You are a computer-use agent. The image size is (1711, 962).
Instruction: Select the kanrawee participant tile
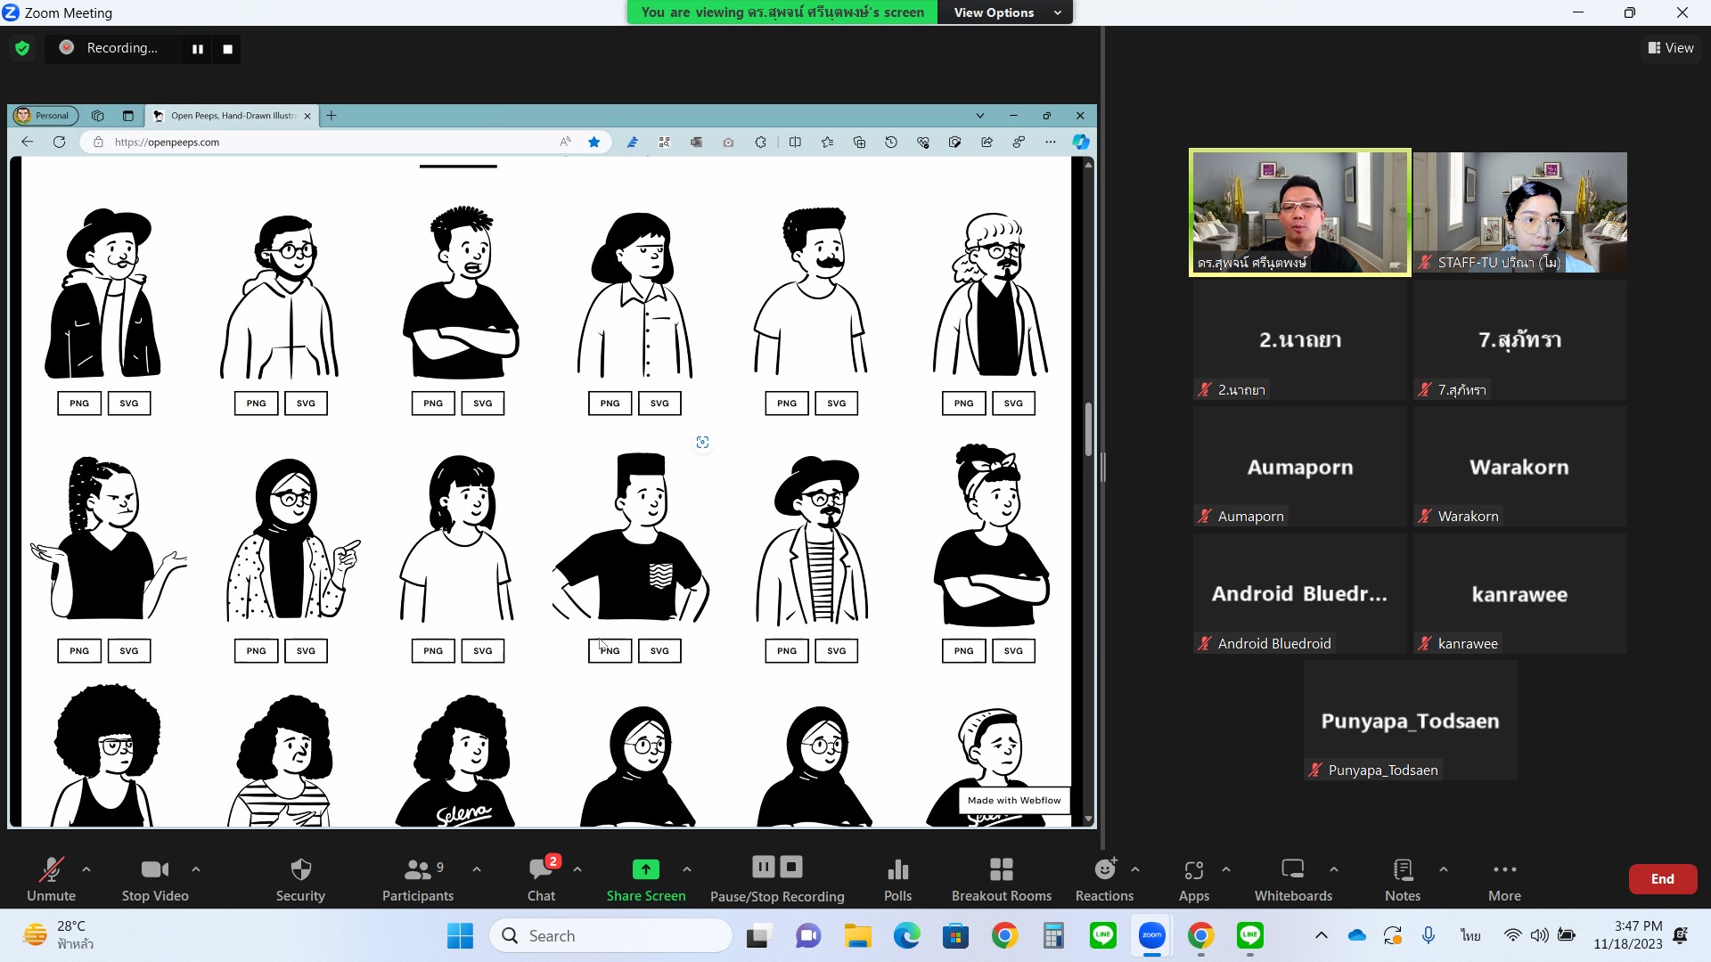click(x=1520, y=594)
